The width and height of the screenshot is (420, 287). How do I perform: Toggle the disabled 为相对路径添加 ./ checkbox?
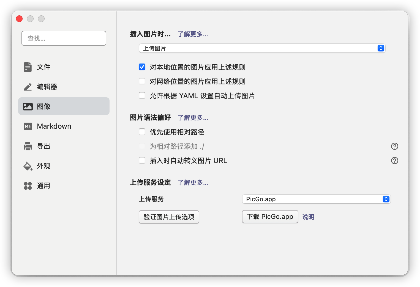(x=142, y=146)
